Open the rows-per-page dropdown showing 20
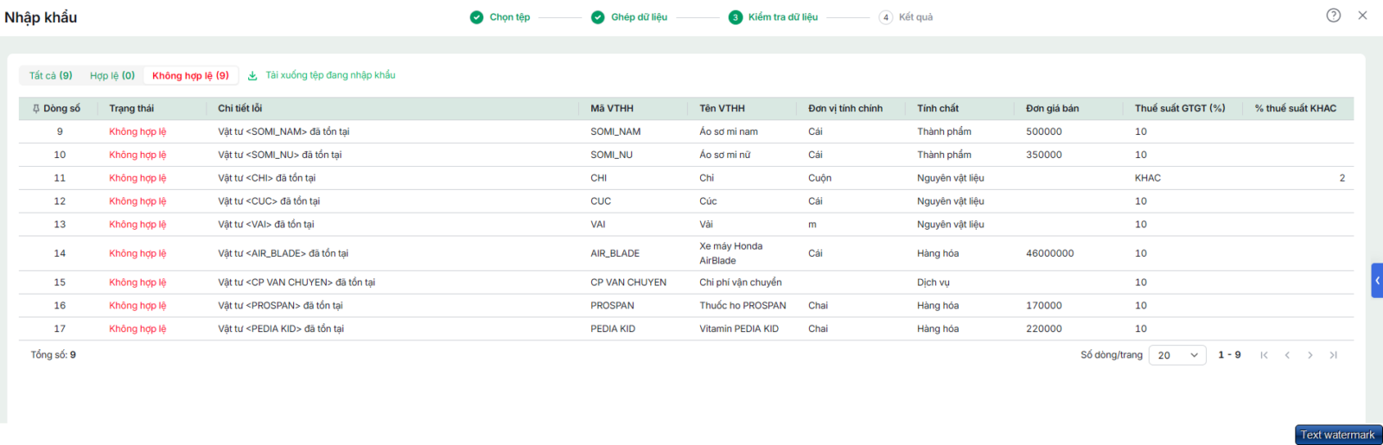 pyautogui.click(x=1177, y=355)
